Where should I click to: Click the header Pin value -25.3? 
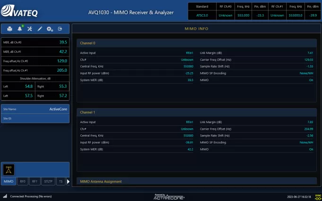260,16
